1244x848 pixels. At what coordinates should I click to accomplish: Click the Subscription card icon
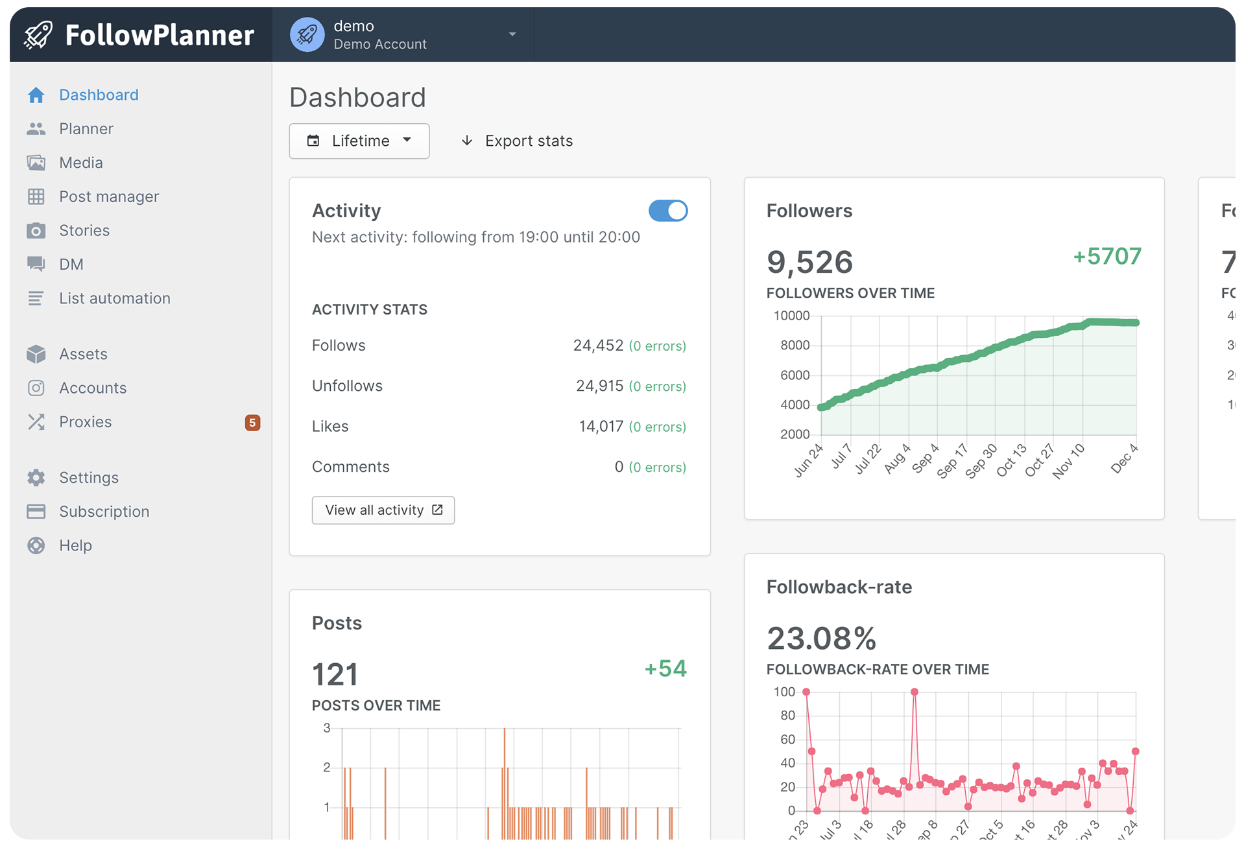coord(37,512)
